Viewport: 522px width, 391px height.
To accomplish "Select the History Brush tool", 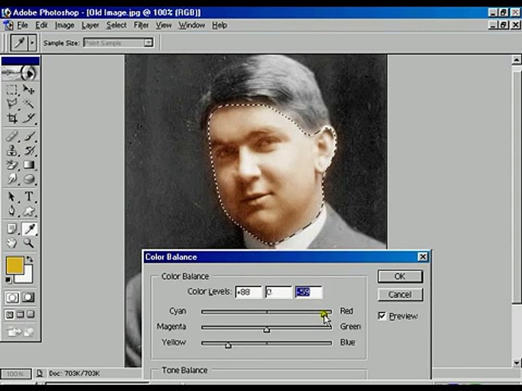I will pos(29,150).
